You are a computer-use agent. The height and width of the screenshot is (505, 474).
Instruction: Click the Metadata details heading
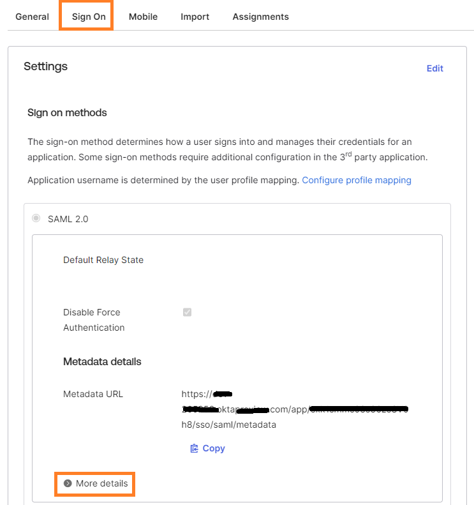pyautogui.click(x=102, y=362)
